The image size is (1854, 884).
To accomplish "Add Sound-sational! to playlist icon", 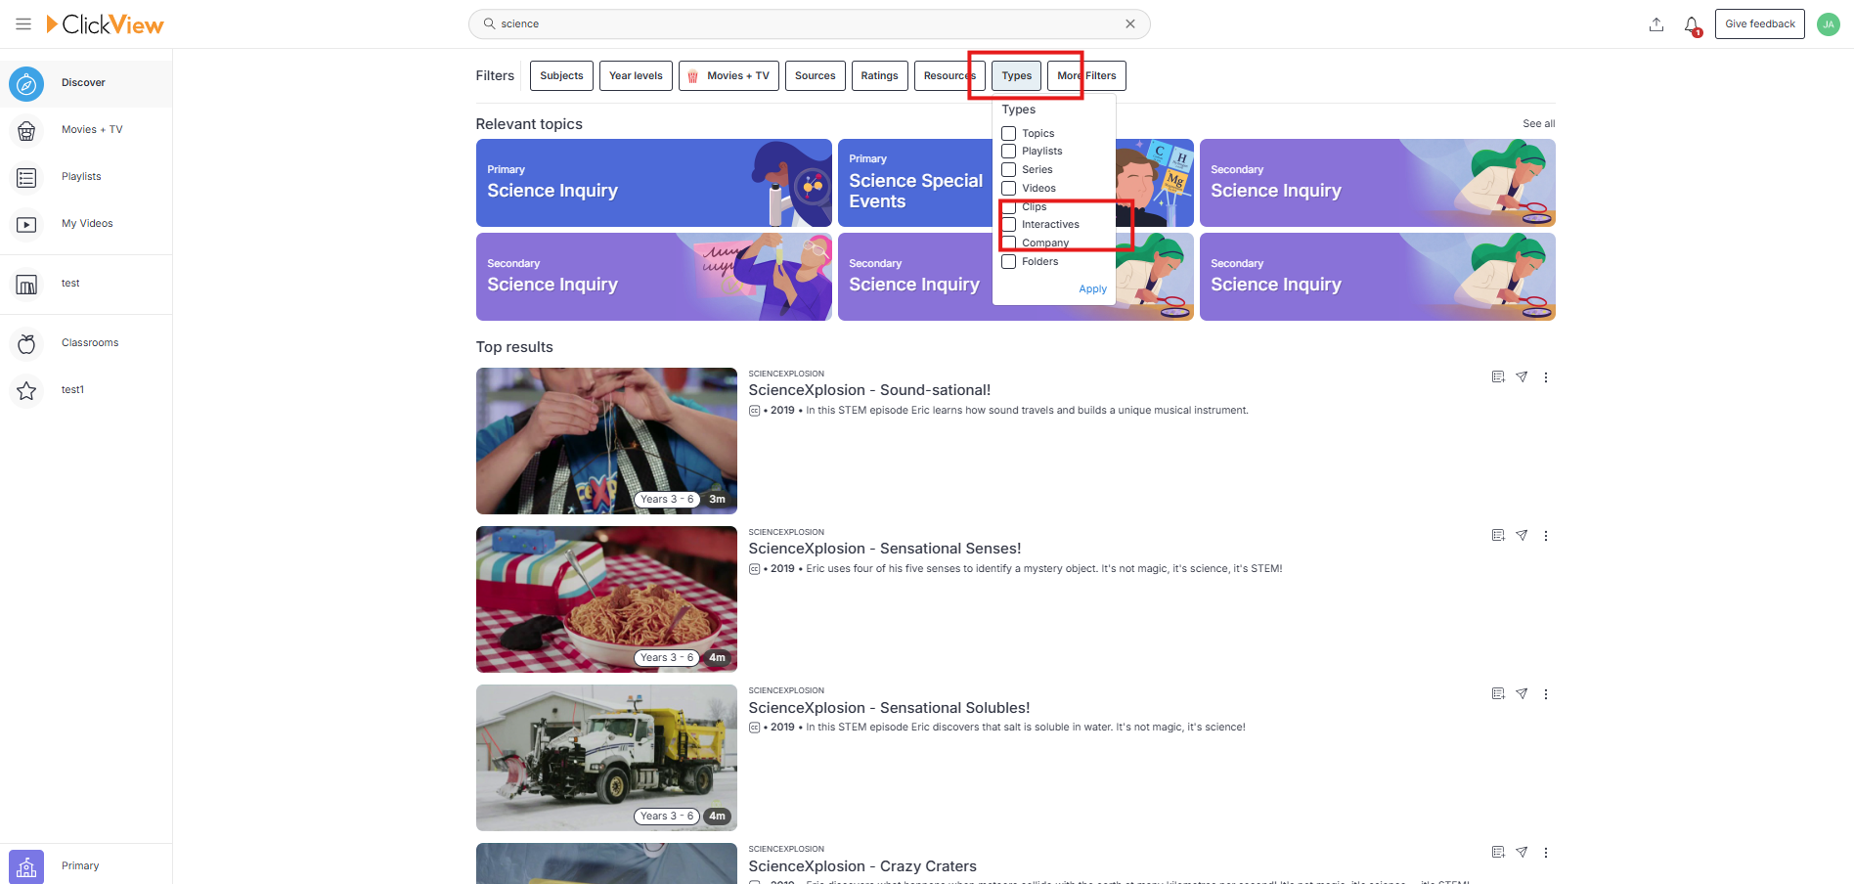I will [1498, 376].
